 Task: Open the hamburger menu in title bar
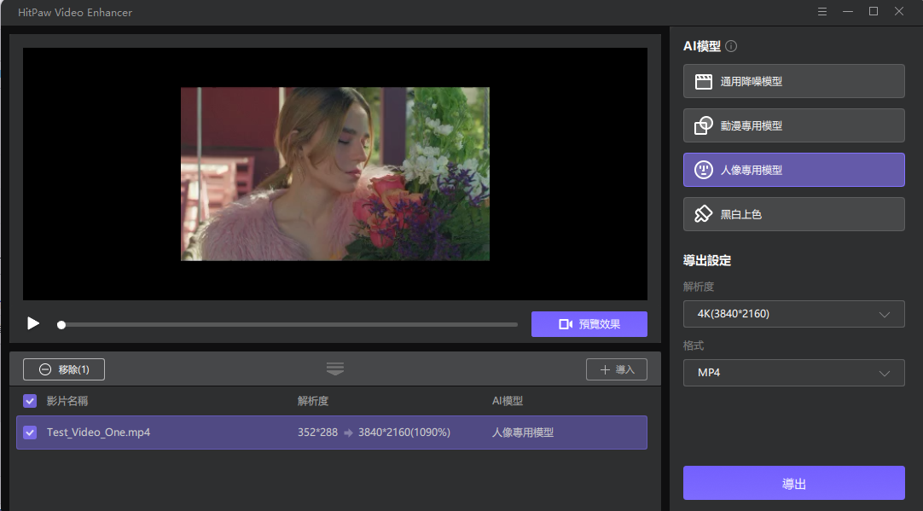point(822,12)
